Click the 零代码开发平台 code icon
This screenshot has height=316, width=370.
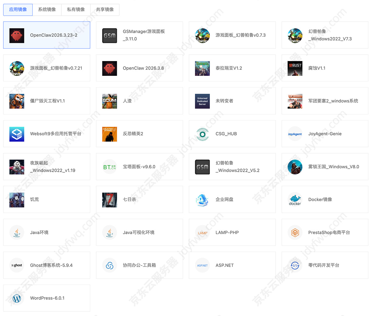click(295, 265)
